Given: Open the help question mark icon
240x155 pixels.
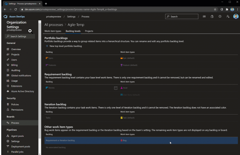Looking at the screenshot, I should [220, 16].
